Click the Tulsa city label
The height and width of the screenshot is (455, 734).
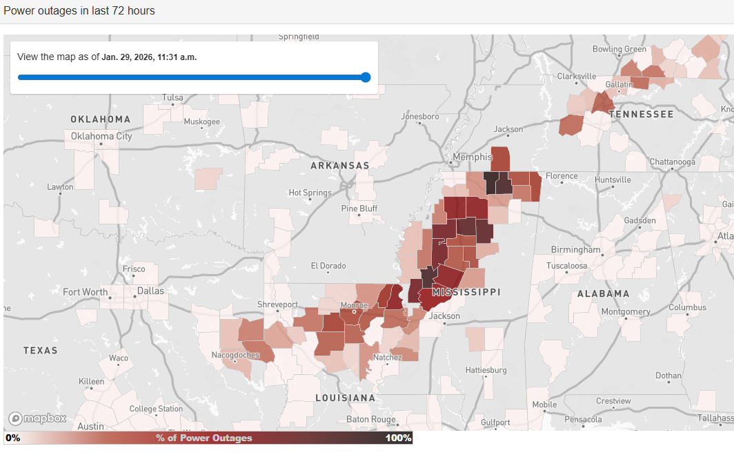[172, 97]
